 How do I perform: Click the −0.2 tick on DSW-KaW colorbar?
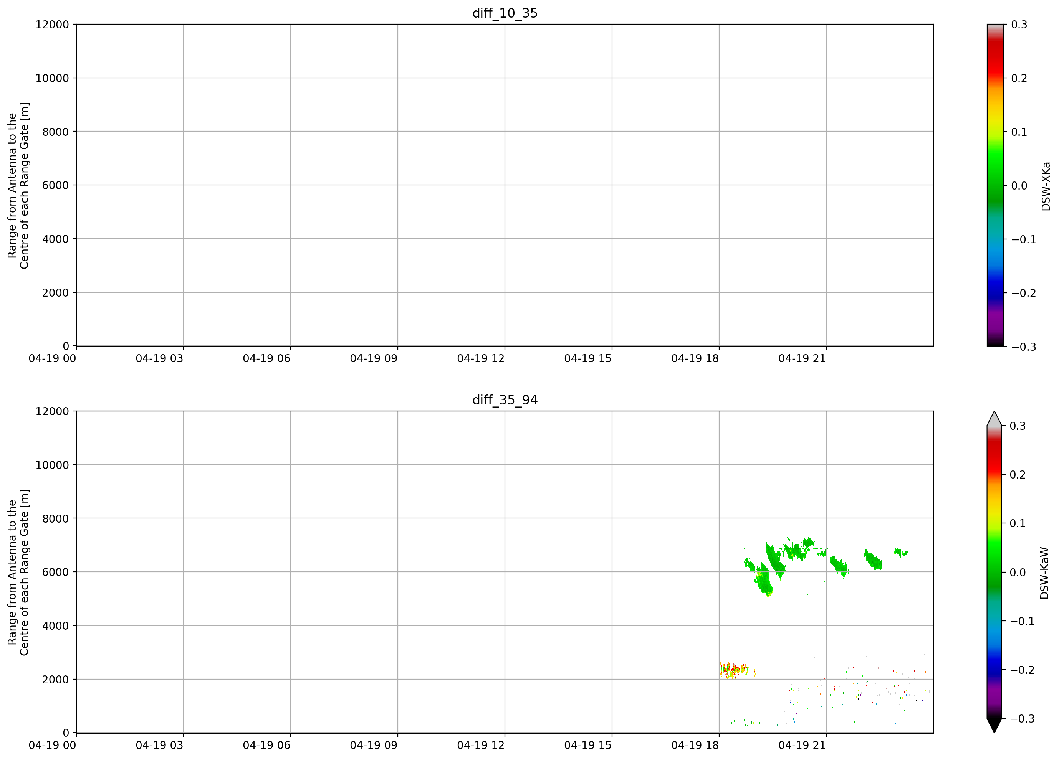pos(1022,670)
